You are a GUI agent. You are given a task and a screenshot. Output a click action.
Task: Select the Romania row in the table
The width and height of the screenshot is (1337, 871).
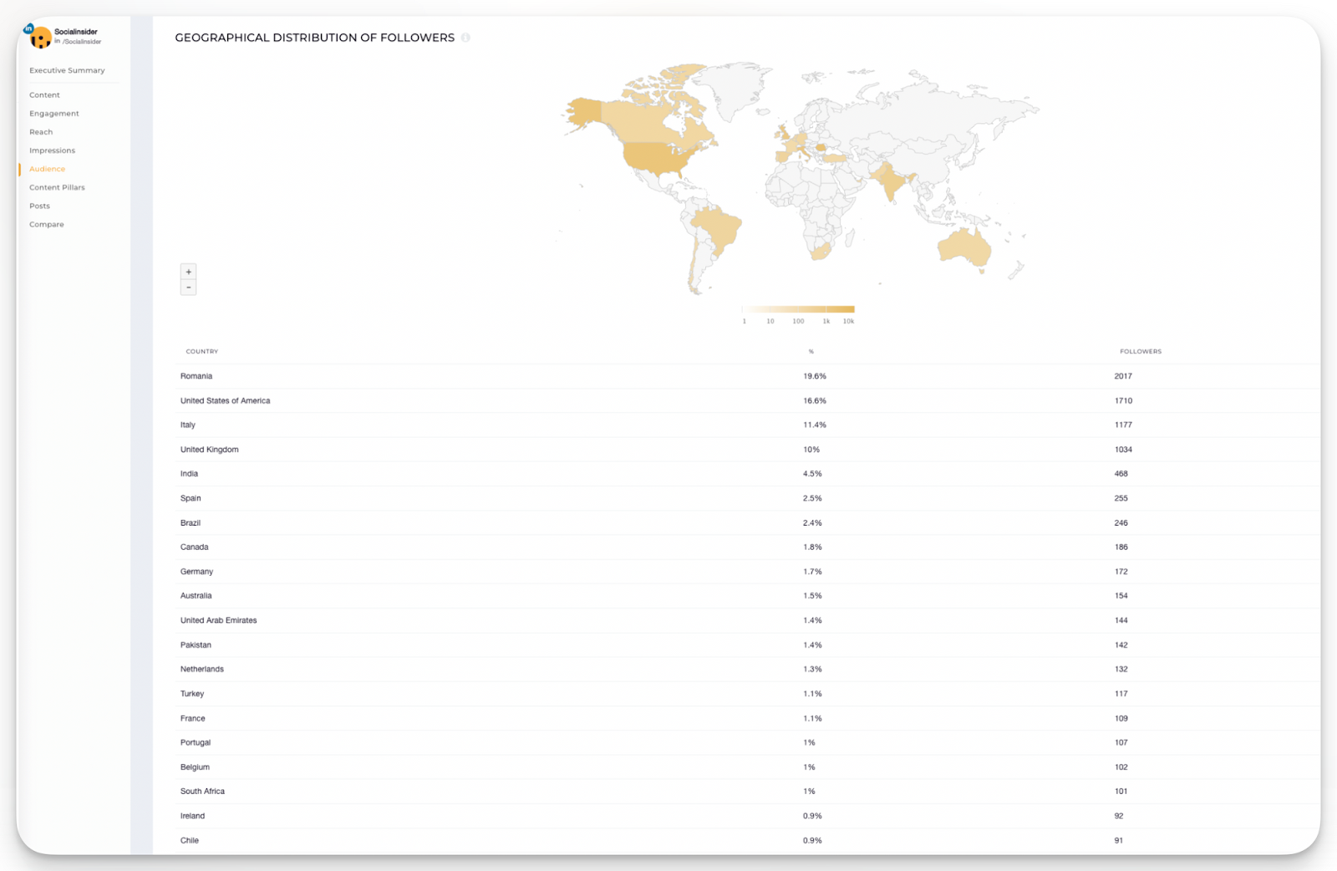tap(196, 376)
